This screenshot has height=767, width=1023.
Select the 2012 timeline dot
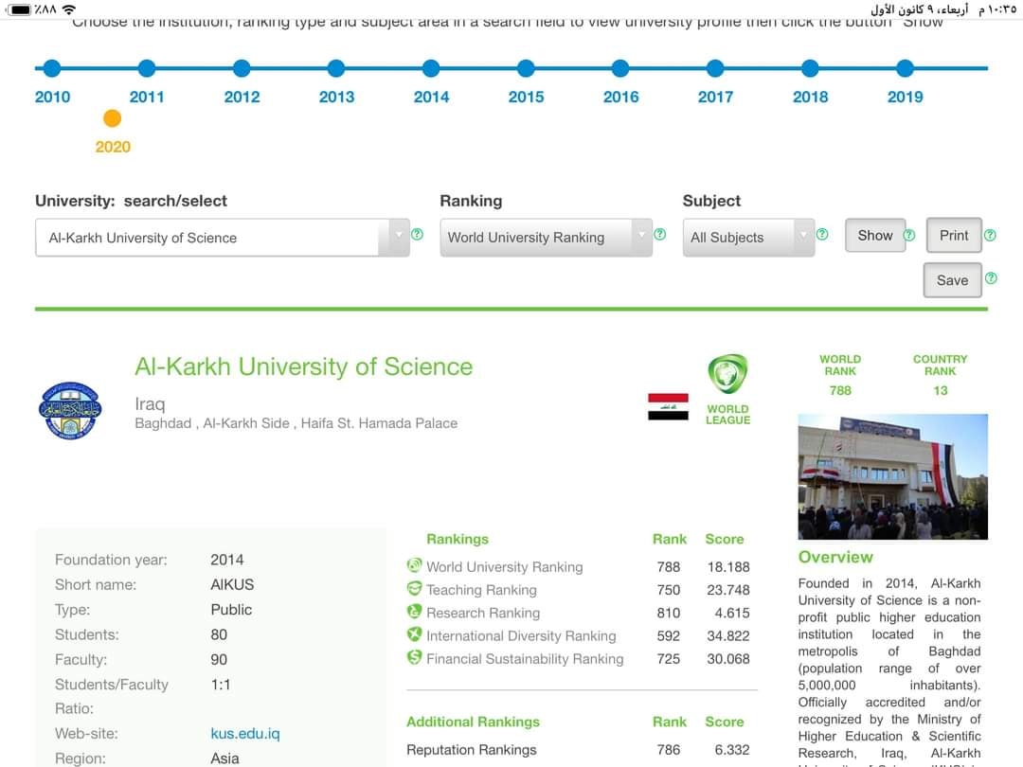(242, 68)
